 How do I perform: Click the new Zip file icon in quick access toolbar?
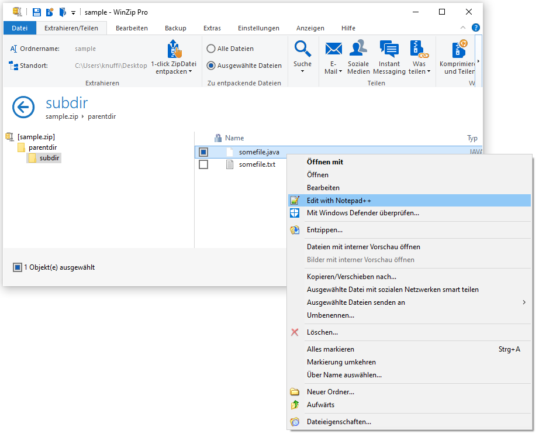pyautogui.click(x=50, y=12)
